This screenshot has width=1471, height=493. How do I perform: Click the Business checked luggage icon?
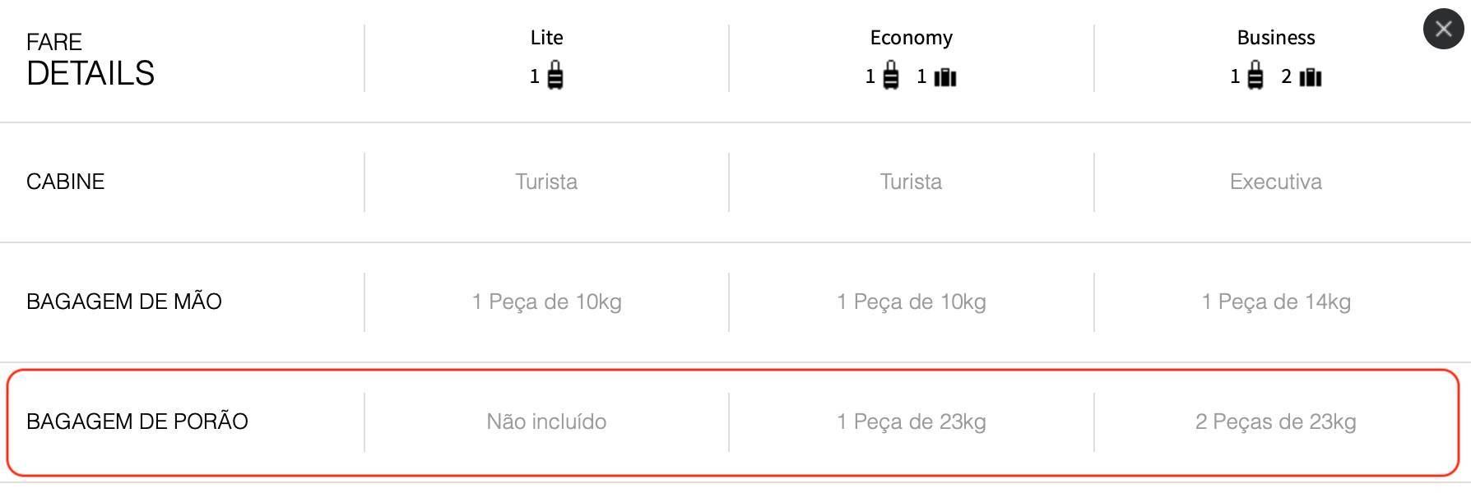(x=1310, y=77)
